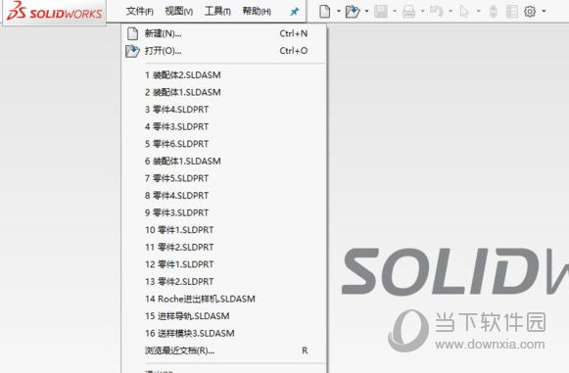Click the File Properties list toolbar icon

click(511, 11)
